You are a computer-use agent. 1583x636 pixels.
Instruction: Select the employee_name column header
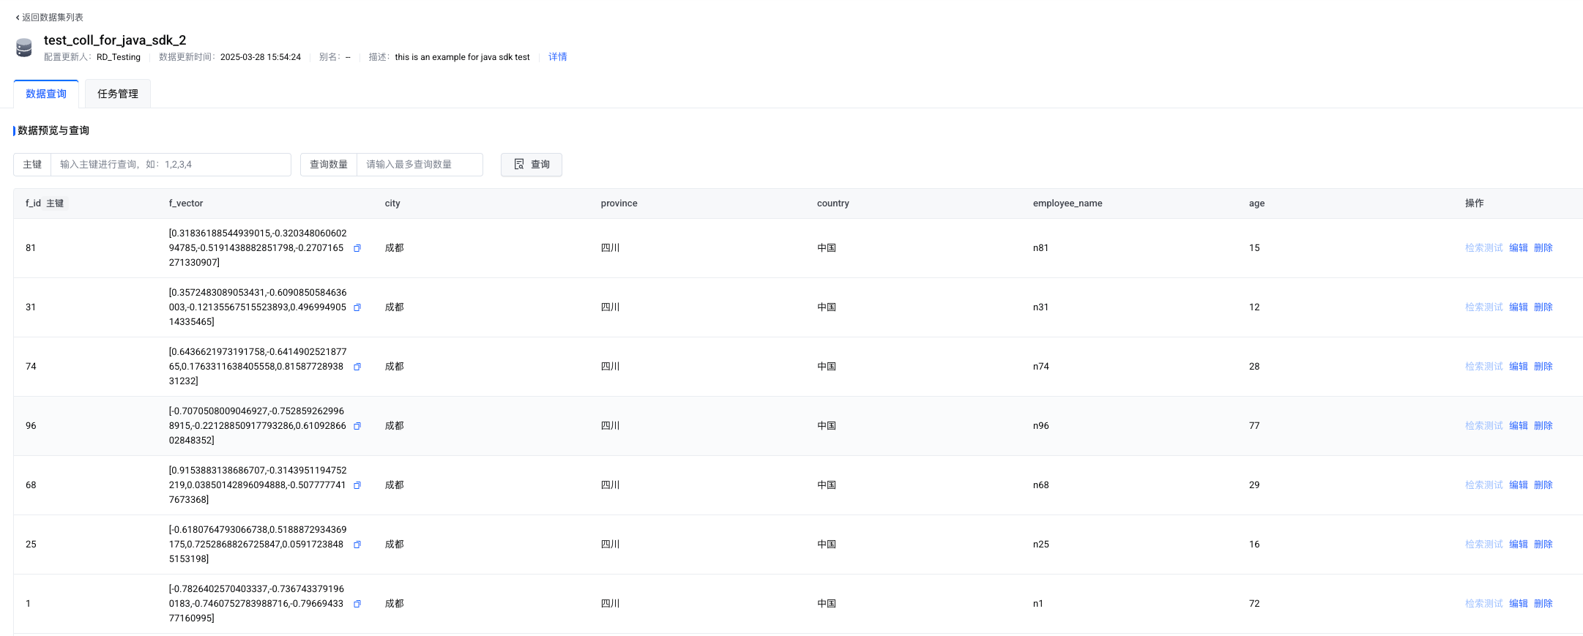(1068, 203)
